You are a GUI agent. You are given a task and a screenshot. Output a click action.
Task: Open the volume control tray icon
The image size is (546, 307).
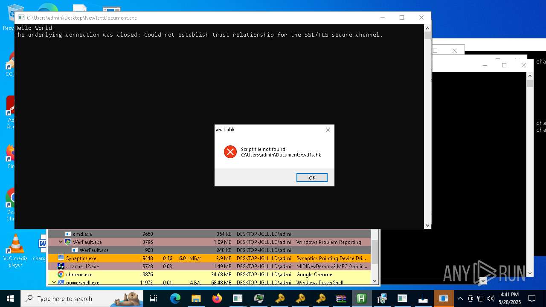[491, 298]
